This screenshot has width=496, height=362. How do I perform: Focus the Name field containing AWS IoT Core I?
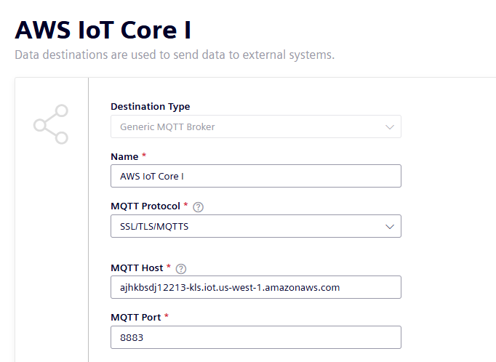click(256, 176)
